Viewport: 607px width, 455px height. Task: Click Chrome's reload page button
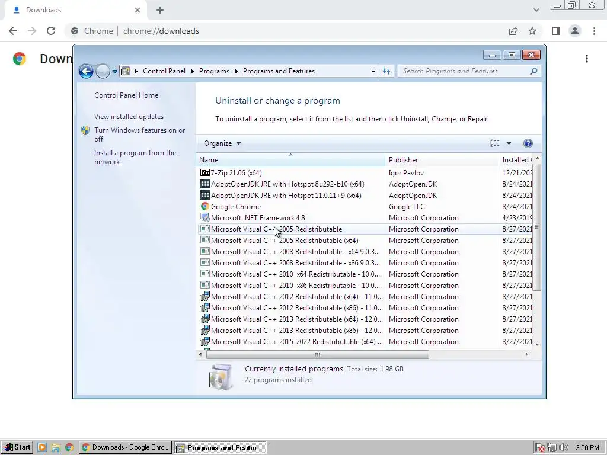(x=51, y=31)
